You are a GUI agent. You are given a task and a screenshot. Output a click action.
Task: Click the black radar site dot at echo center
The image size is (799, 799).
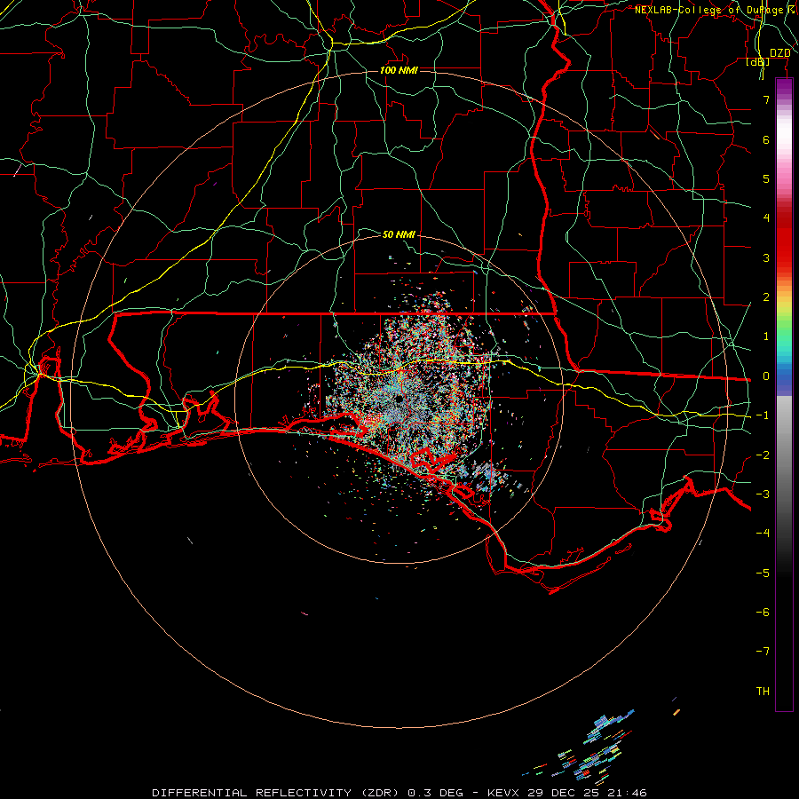pyautogui.click(x=399, y=399)
